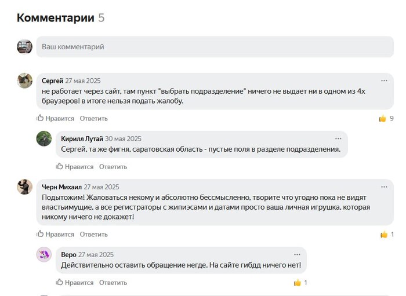Open the three-dot menu on Кирилл Лутай's reply

[x=338, y=138]
